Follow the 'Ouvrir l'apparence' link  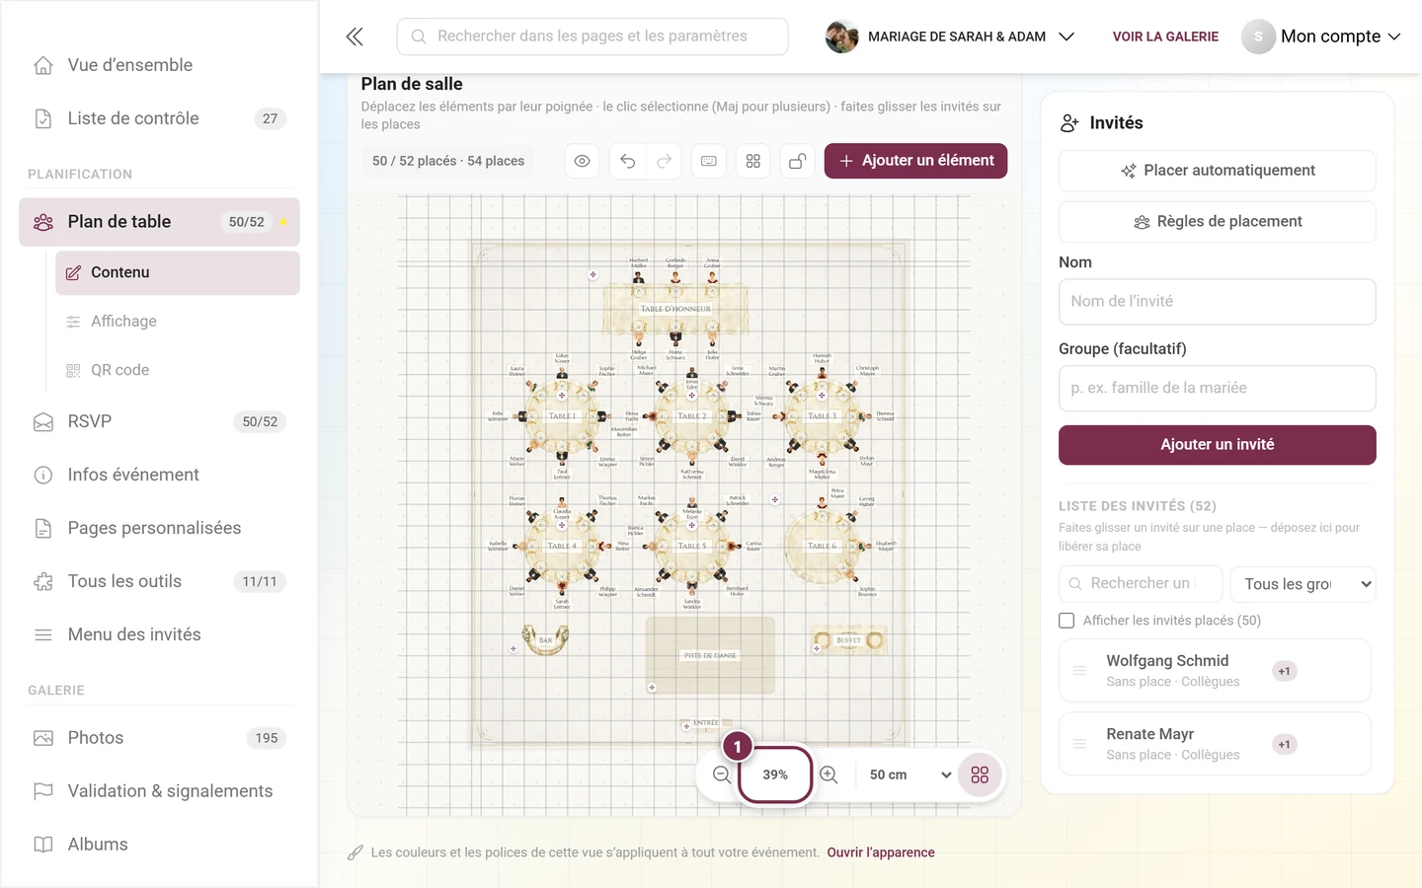click(881, 852)
